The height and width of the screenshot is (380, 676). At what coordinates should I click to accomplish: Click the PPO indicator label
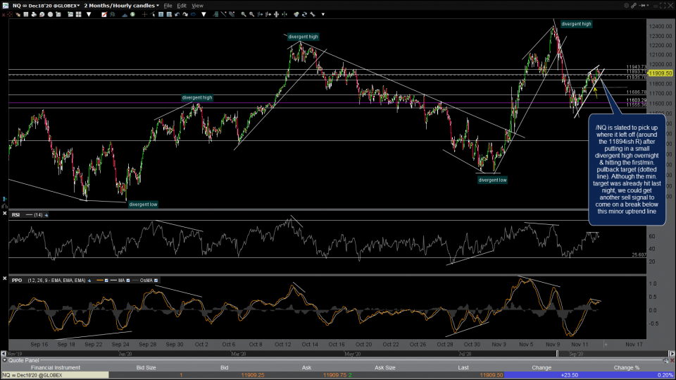tap(17, 281)
